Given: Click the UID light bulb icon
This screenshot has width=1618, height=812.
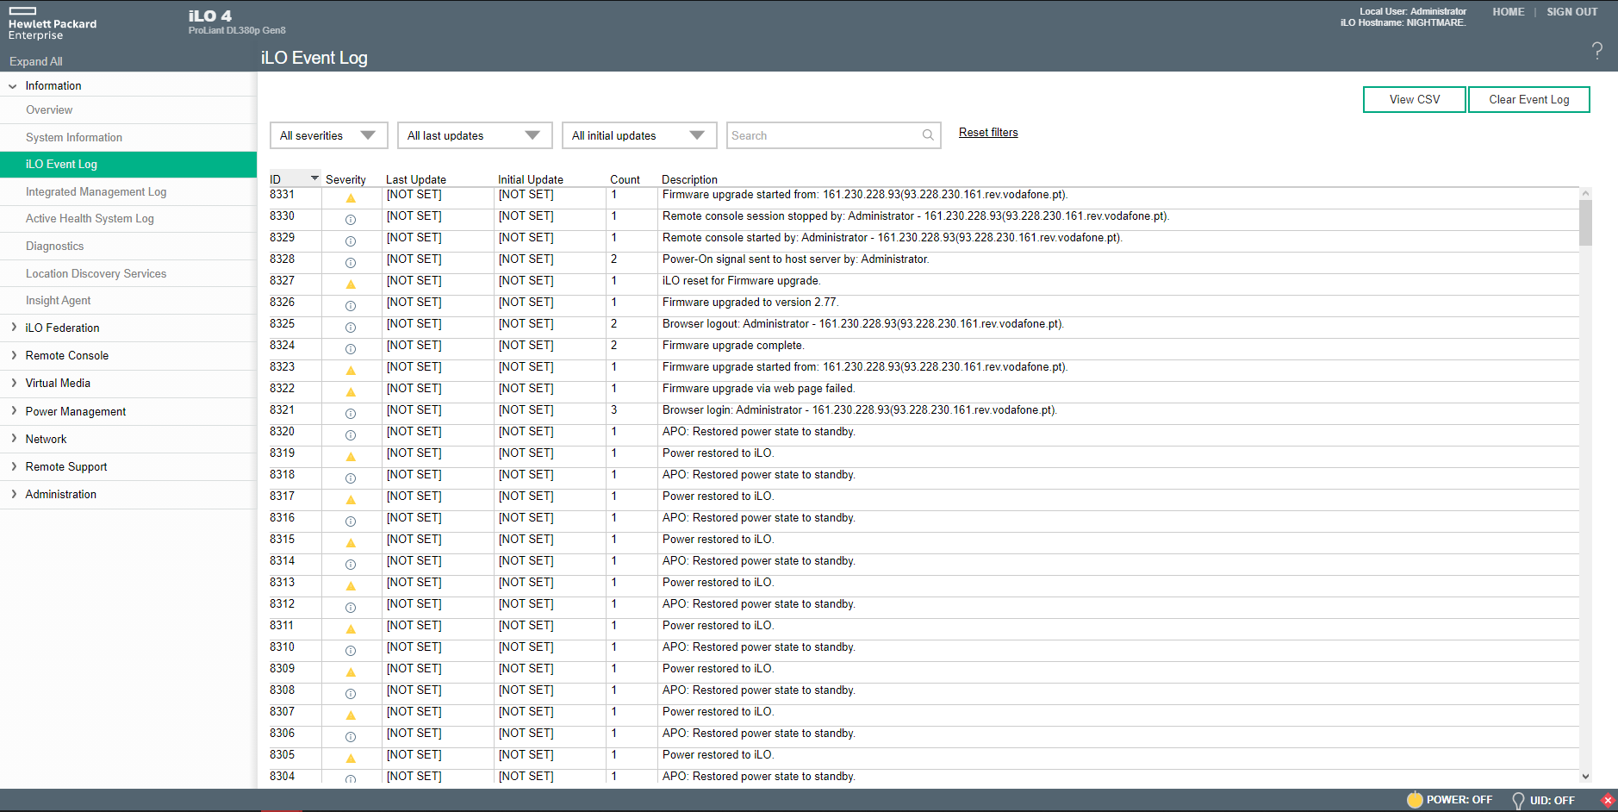Looking at the screenshot, I should point(1518,801).
